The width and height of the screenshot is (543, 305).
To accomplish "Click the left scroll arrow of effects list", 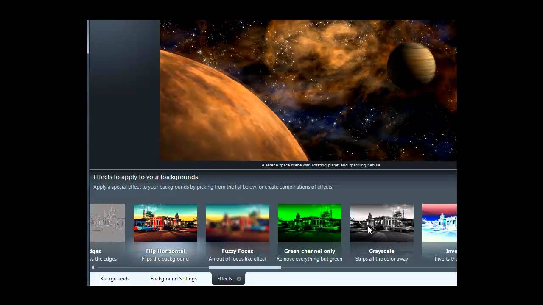I will (93, 267).
